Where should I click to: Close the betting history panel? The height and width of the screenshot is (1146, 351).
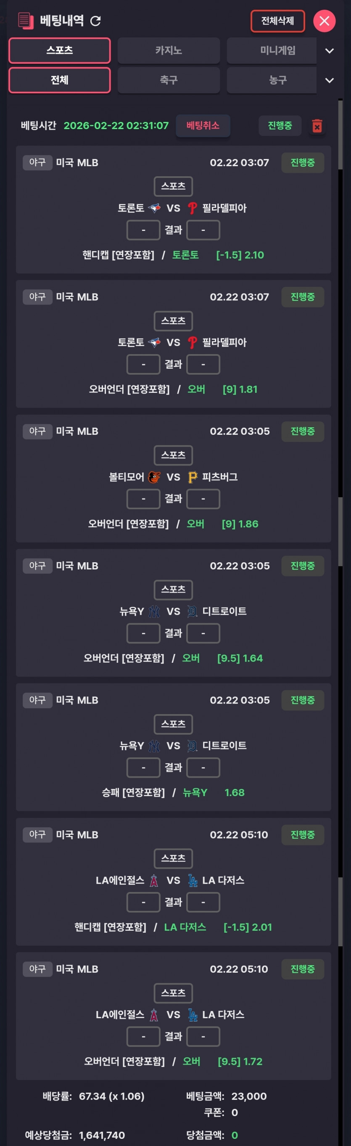click(325, 21)
